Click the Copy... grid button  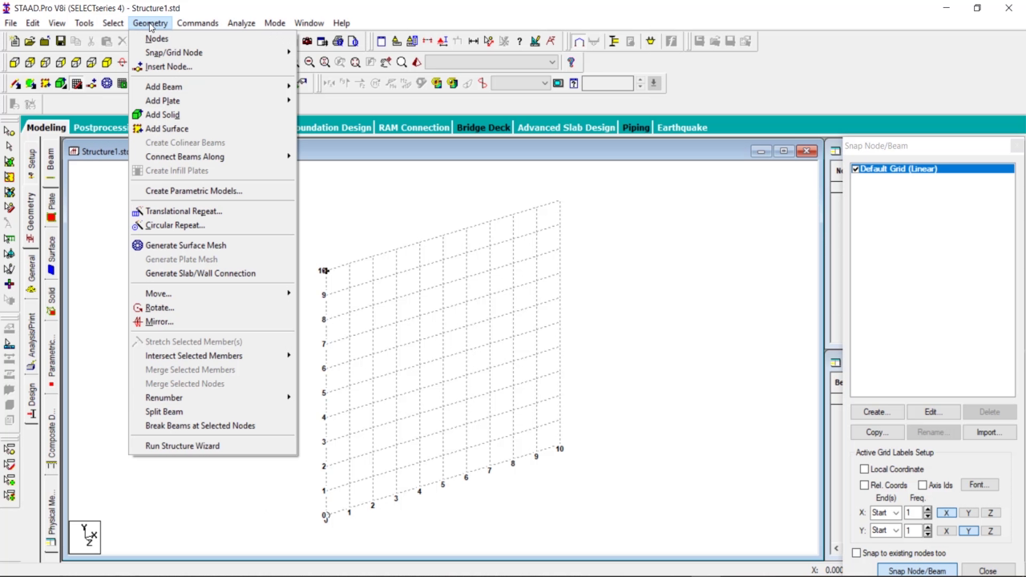tap(877, 432)
